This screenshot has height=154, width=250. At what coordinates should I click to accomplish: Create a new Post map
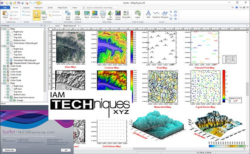(x=103, y=14)
